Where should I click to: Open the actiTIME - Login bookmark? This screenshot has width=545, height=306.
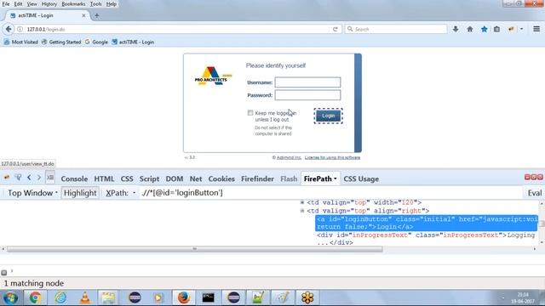[x=133, y=42]
